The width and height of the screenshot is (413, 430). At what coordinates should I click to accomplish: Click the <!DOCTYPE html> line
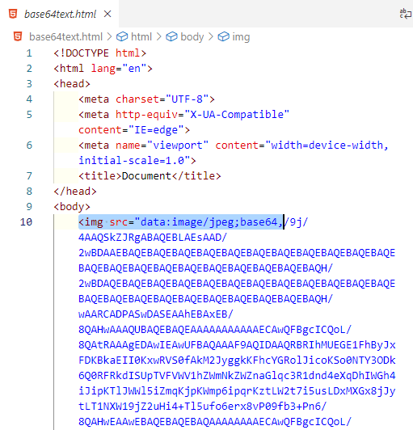pyautogui.click(x=100, y=53)
